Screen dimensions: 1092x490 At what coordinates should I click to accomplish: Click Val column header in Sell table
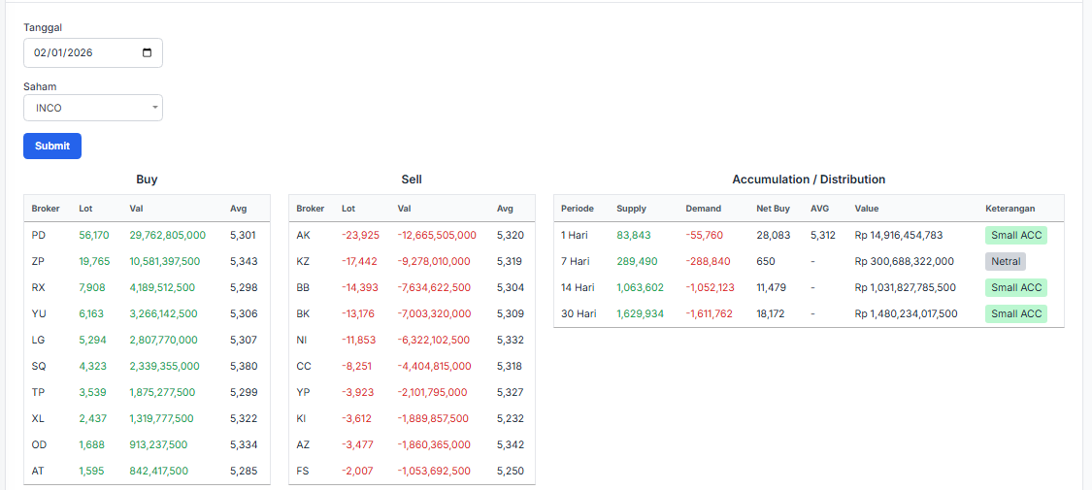405,209
